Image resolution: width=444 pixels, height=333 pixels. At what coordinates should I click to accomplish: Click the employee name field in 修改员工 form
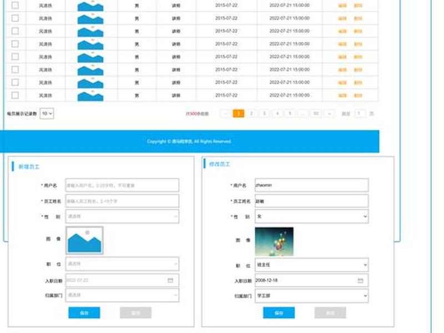[311, 201]
